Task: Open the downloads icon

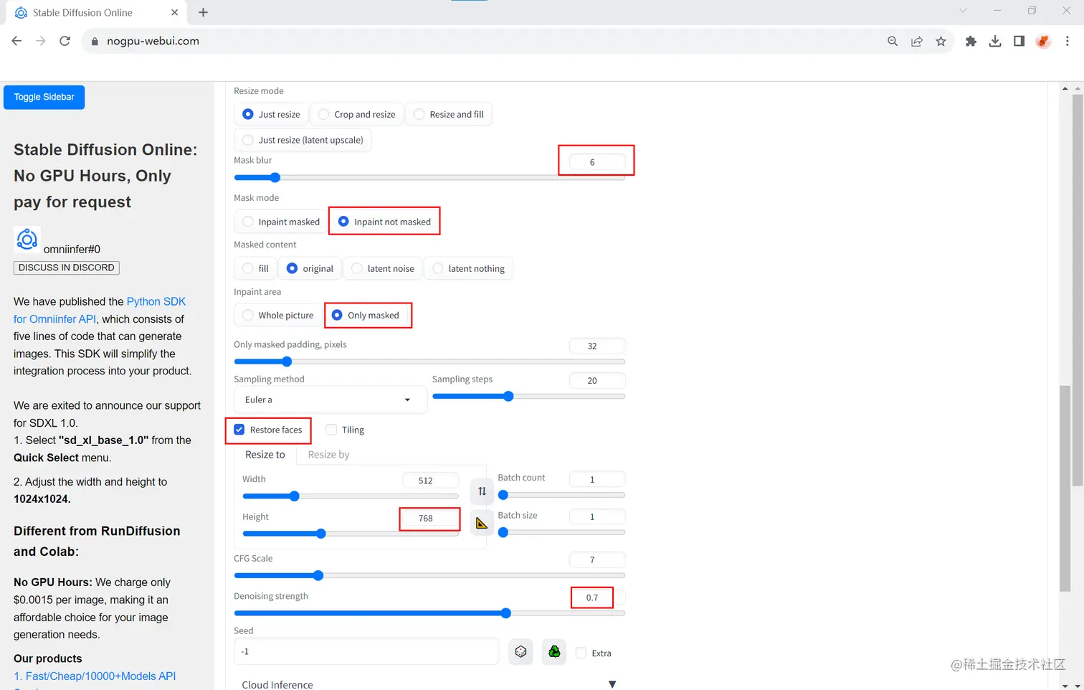Action: coord(995,41)
